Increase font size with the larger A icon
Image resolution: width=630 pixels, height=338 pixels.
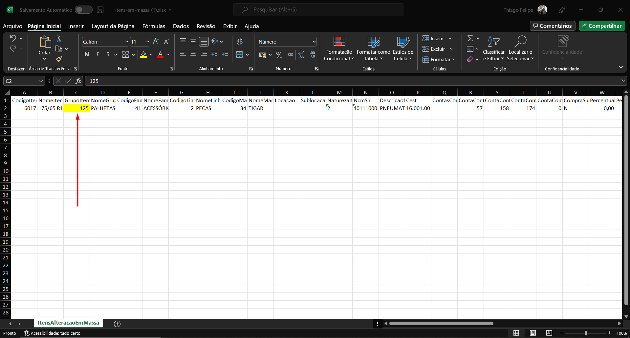pyautogui.click(x=156, y=41)
